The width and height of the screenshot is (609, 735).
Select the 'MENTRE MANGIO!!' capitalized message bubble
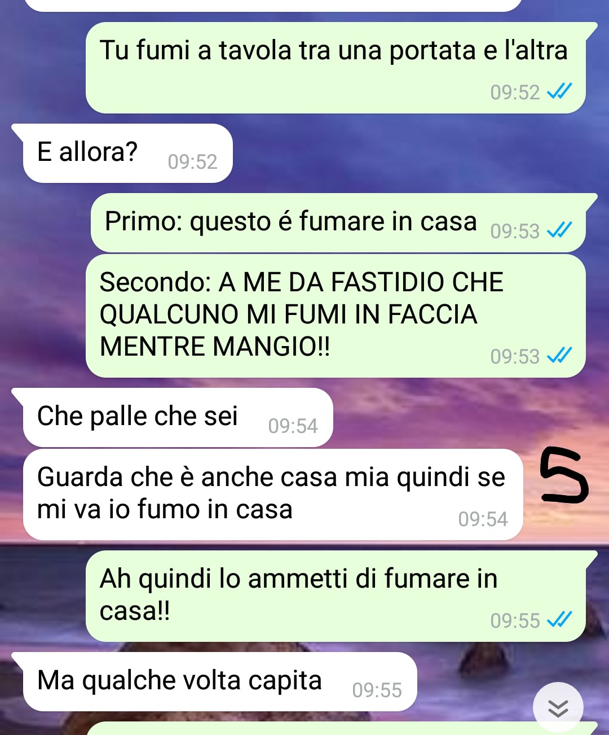[336, 316]
